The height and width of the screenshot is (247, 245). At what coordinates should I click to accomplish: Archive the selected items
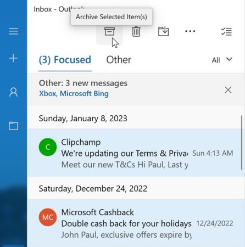[x=109, y=31]
